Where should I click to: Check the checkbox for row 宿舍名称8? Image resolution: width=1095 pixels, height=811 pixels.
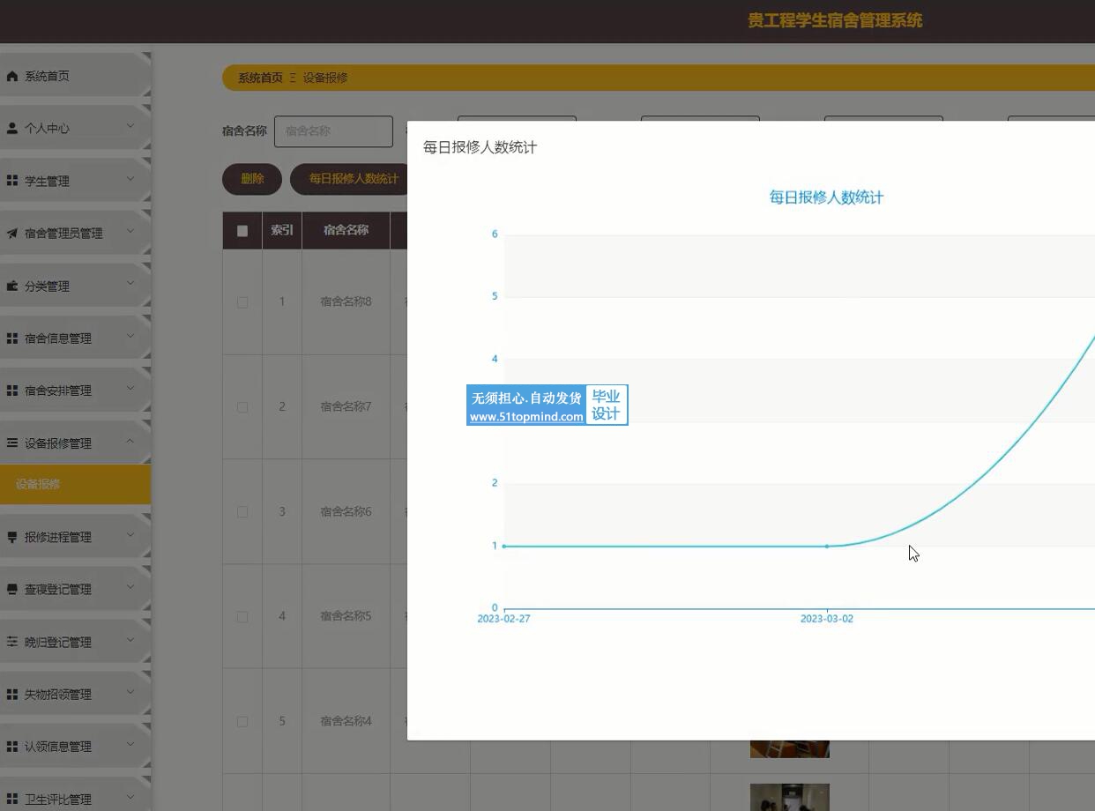tap(242, 302)
